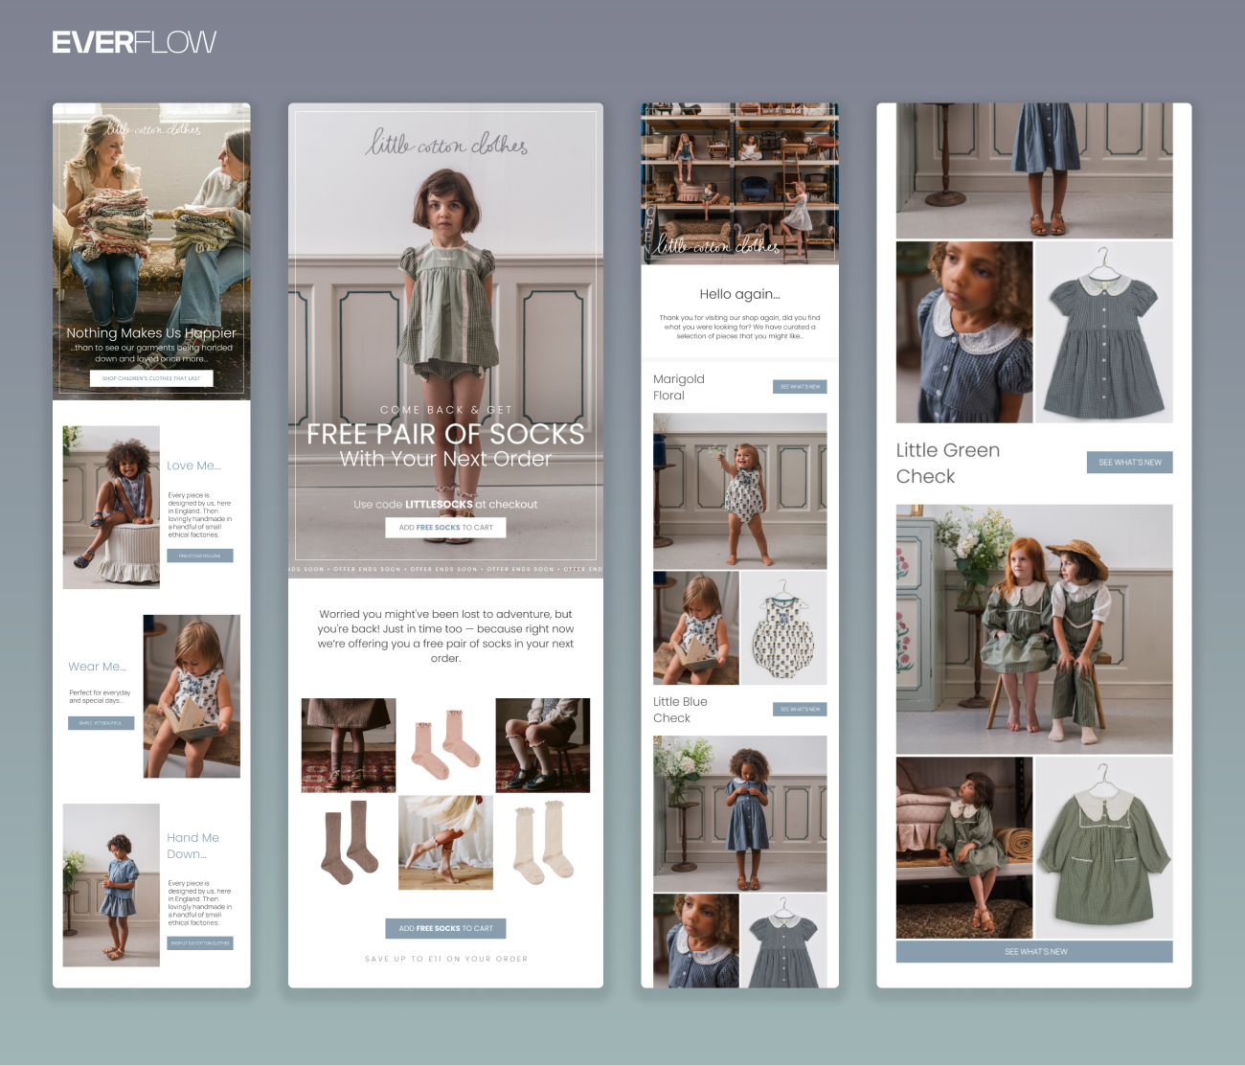Click the 'Love Me...' heading text
Image resolution: width=1245 pixels, height=1066 pixels.
click(x=193, y=465)
